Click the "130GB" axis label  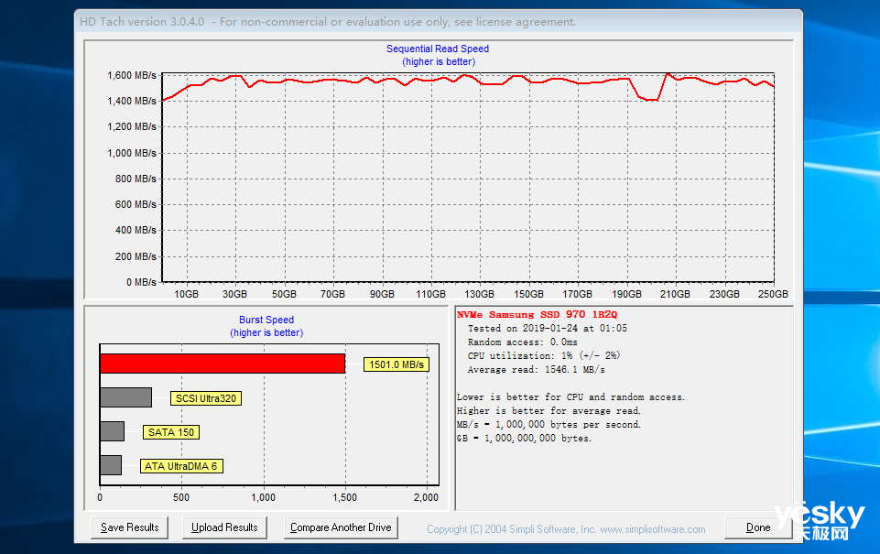pyautogui.click(x=480, y=294)
